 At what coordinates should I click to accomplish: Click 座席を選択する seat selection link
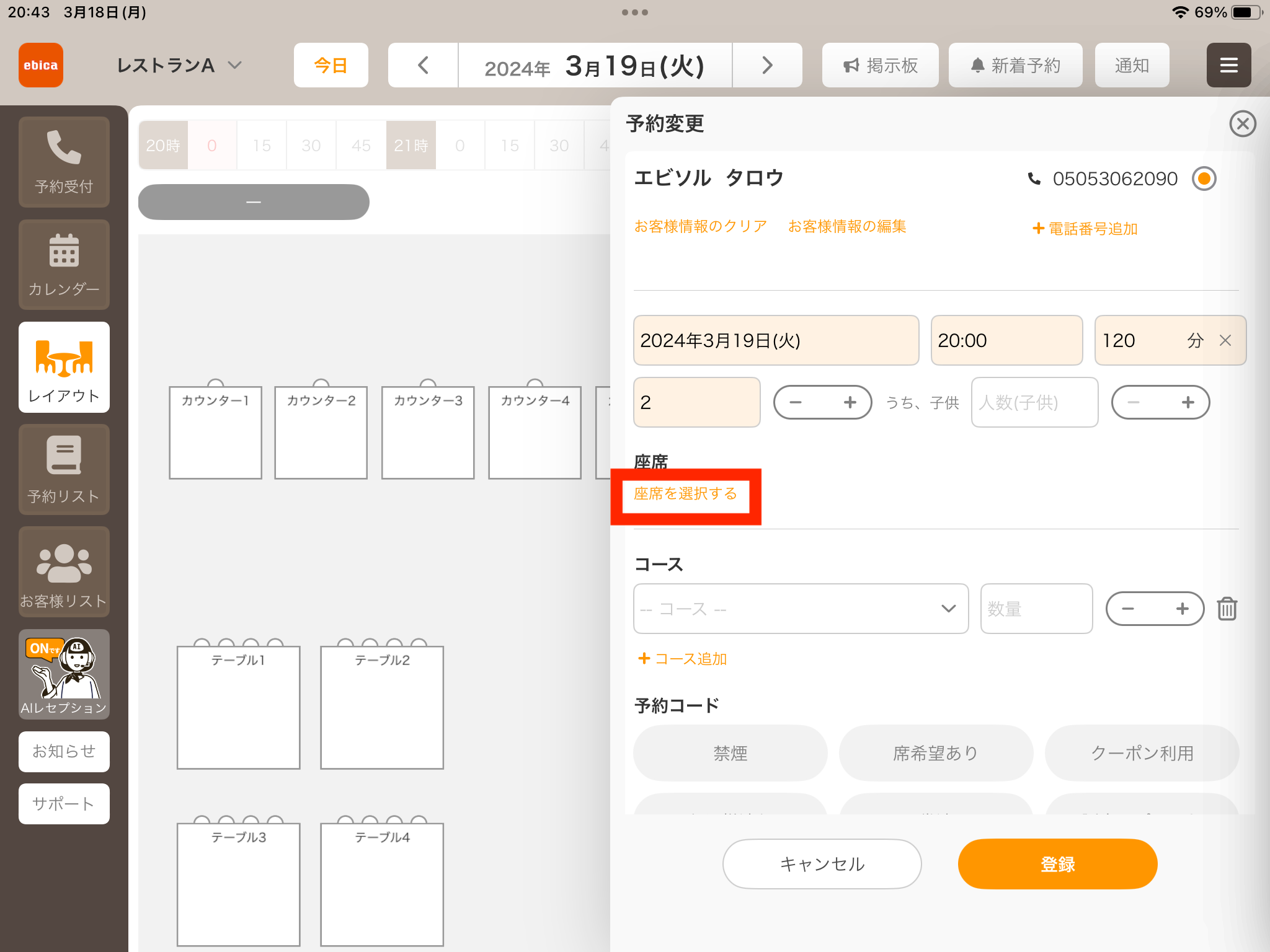[x=685, y=493]
